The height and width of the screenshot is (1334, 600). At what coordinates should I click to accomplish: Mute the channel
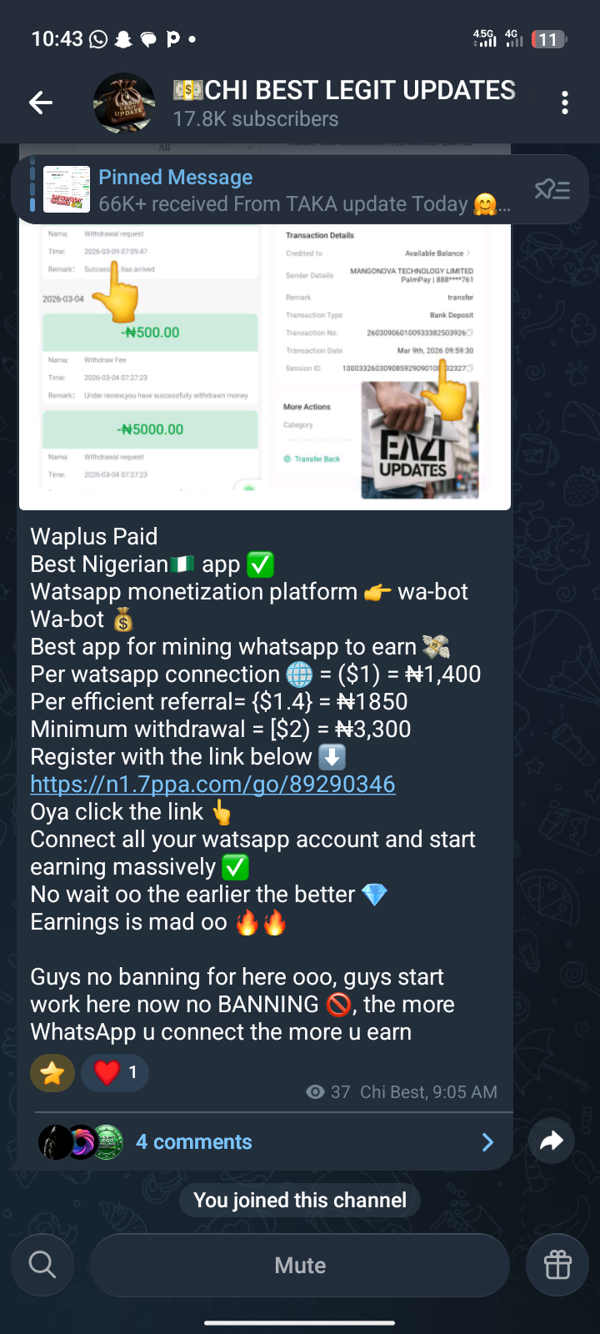(300, 1265)
